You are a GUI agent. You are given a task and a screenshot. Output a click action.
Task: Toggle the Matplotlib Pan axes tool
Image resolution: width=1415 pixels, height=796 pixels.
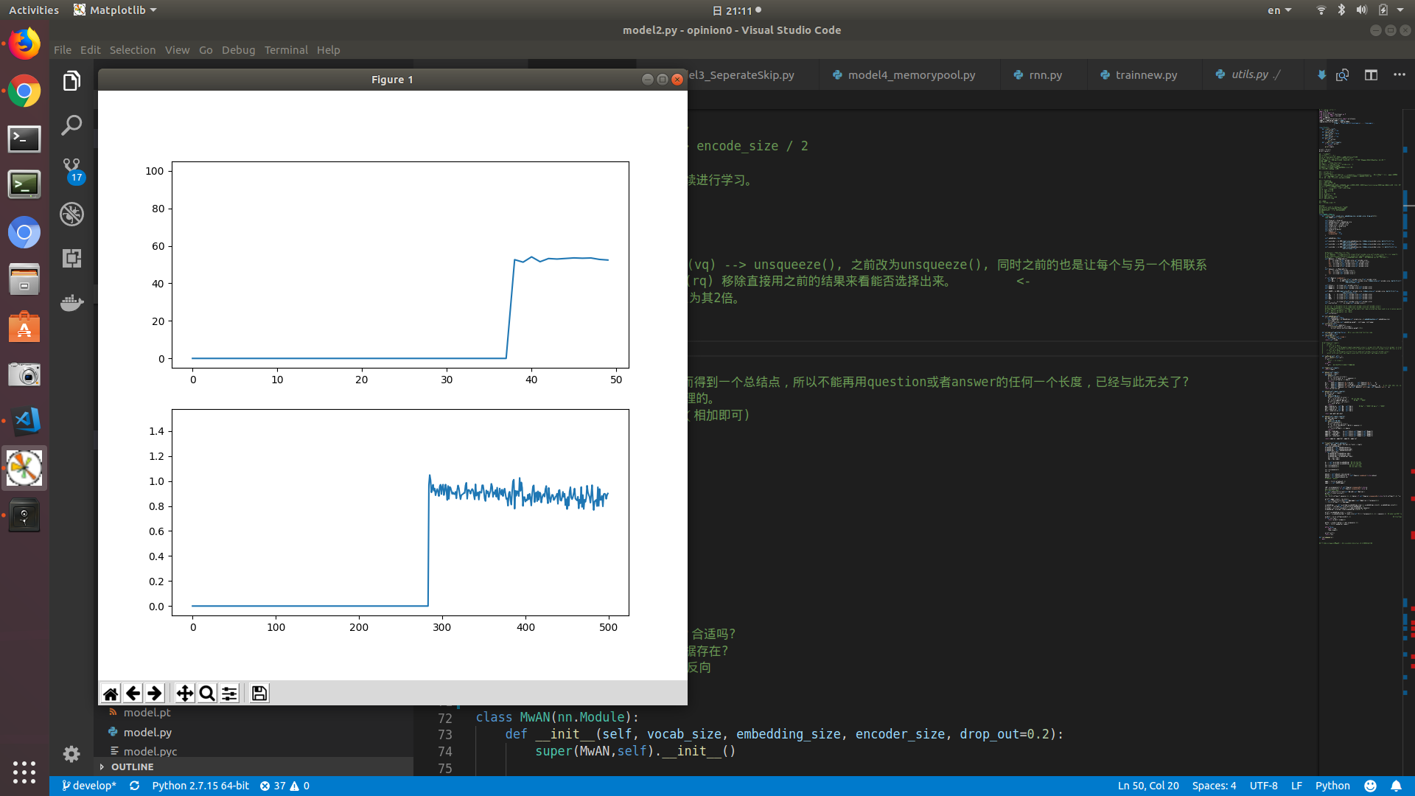pyautogui.click(x=184, y=694)
